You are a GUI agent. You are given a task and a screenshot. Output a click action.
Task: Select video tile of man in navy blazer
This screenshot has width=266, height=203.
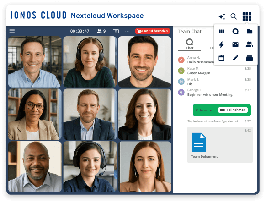pyautogui.click(x=90, y=114)
